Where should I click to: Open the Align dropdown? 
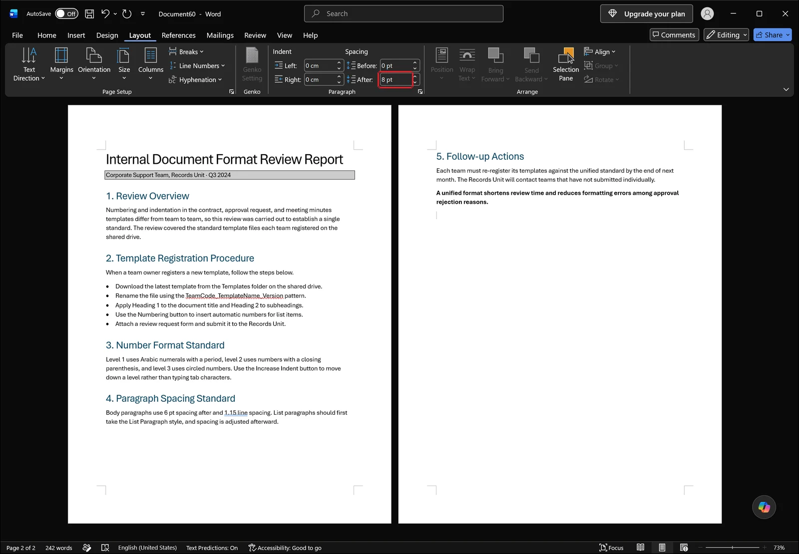point(600,52)
